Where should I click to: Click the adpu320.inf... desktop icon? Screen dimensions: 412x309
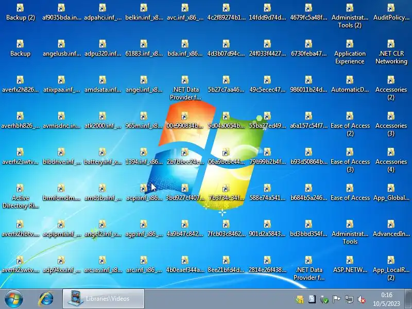click(102, 48)
